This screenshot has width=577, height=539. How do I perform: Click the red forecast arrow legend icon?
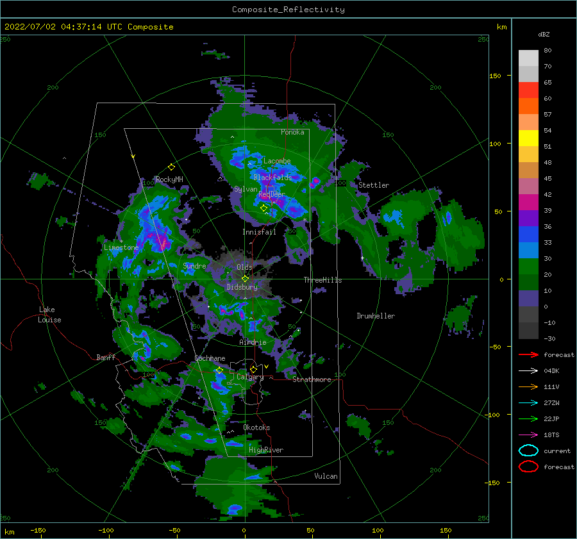pyautogui.click(x=528, y=354)
